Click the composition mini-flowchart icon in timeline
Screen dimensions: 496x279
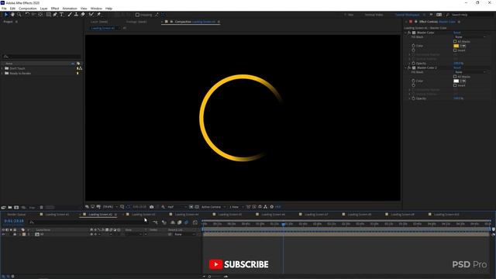pos(155,222)
